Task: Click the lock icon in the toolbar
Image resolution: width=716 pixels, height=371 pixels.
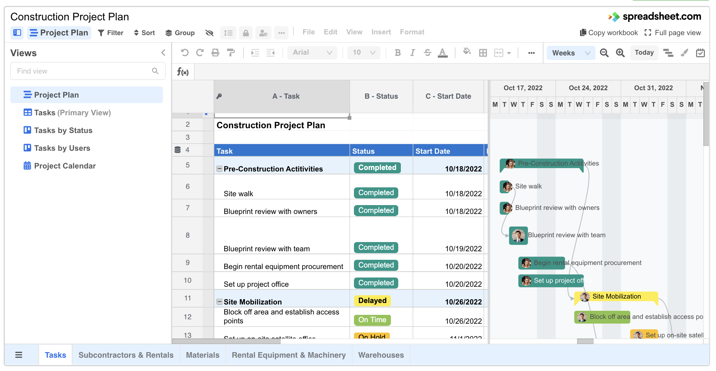Action: tap(246, 33)
